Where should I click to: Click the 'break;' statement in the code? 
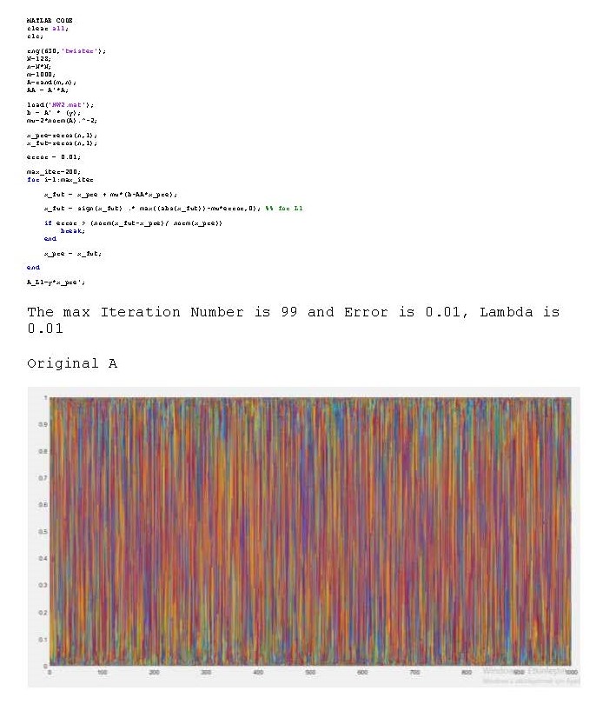pyautogui.click(x=72, y=231)
